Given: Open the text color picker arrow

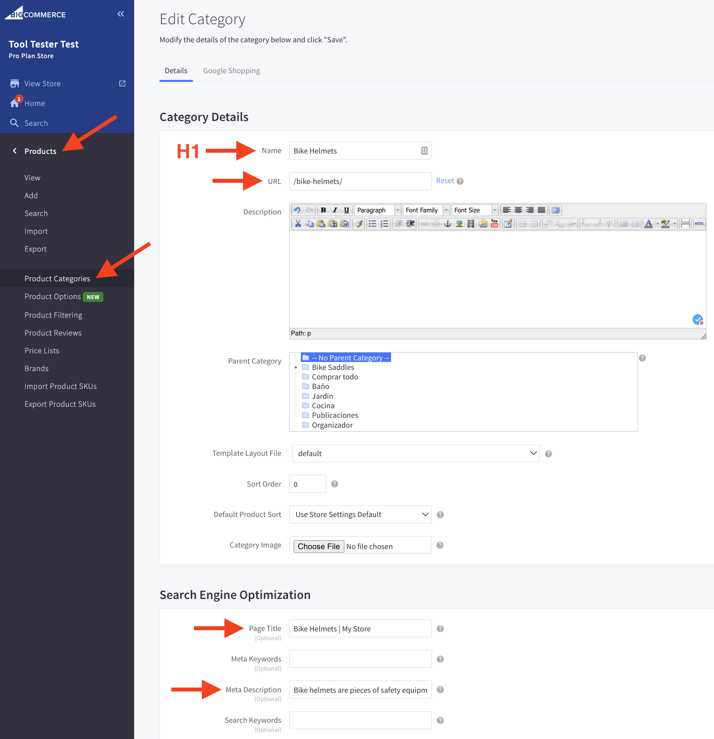Looking at the screenshot, I should point(657,224).
